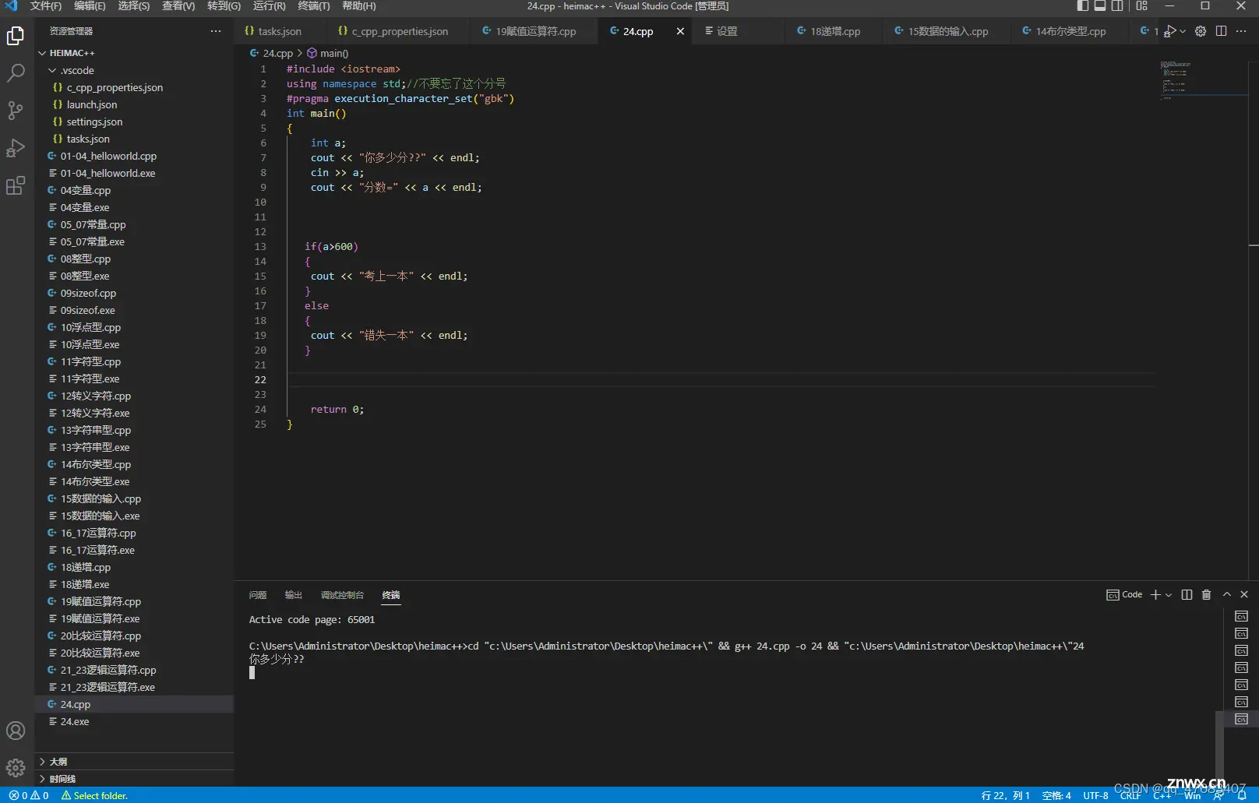
Task: Click main() symbol in breadcrumb
Action: click(328, 53)
